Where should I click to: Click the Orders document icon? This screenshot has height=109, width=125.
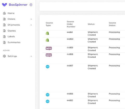point(4,19)
